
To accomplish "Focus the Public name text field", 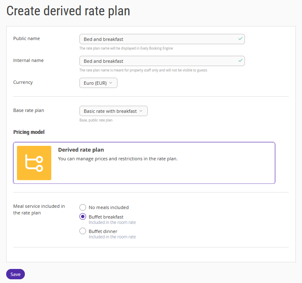I will click(157, 39).
